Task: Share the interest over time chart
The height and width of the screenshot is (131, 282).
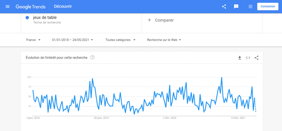Action: coord(256,58)
